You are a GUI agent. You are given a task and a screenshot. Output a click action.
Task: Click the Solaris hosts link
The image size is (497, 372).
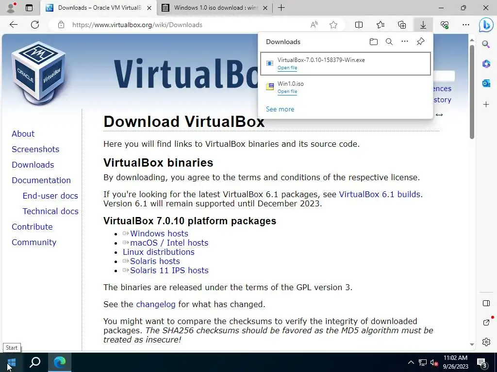155,261
